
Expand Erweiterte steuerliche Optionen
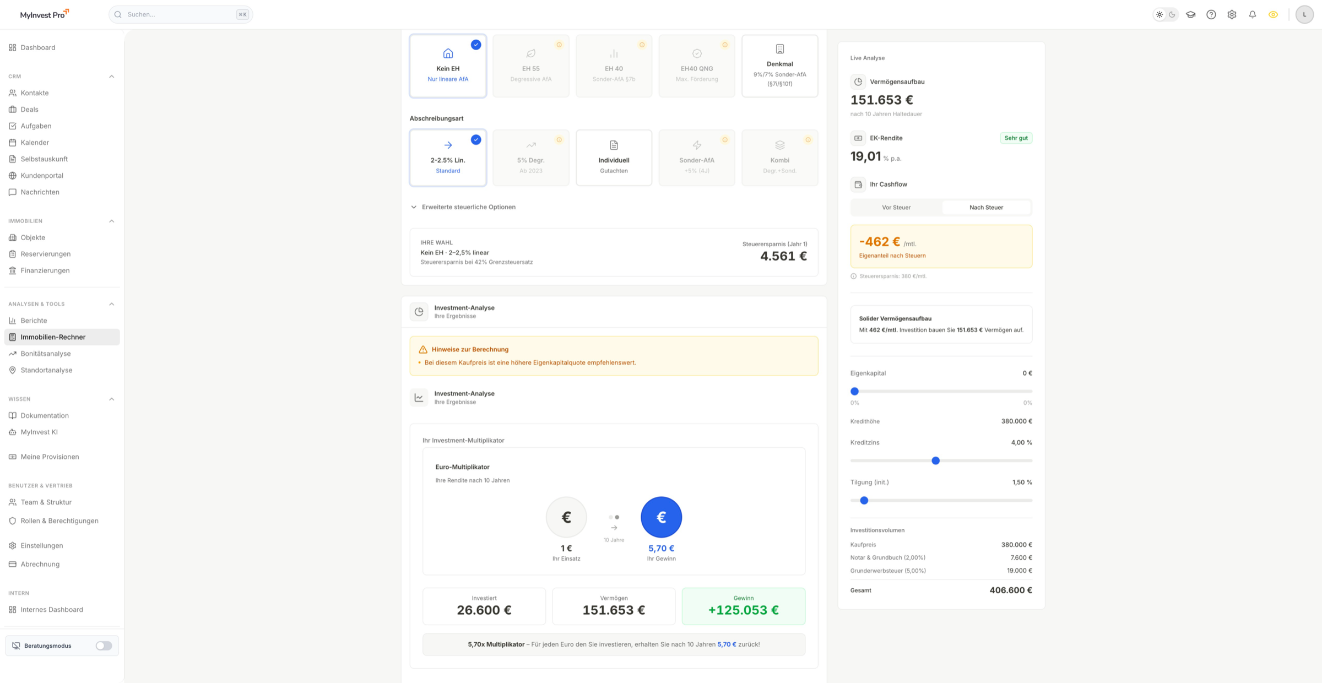pos(468,207)
